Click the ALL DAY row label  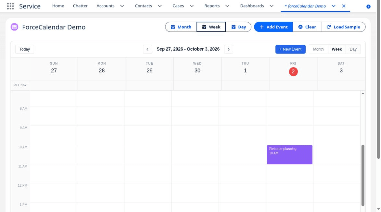(x=20, y=85)
